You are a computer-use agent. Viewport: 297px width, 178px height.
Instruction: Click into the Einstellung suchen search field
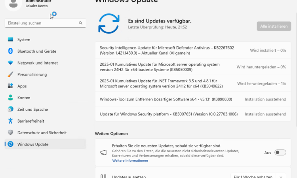point(45,23)
